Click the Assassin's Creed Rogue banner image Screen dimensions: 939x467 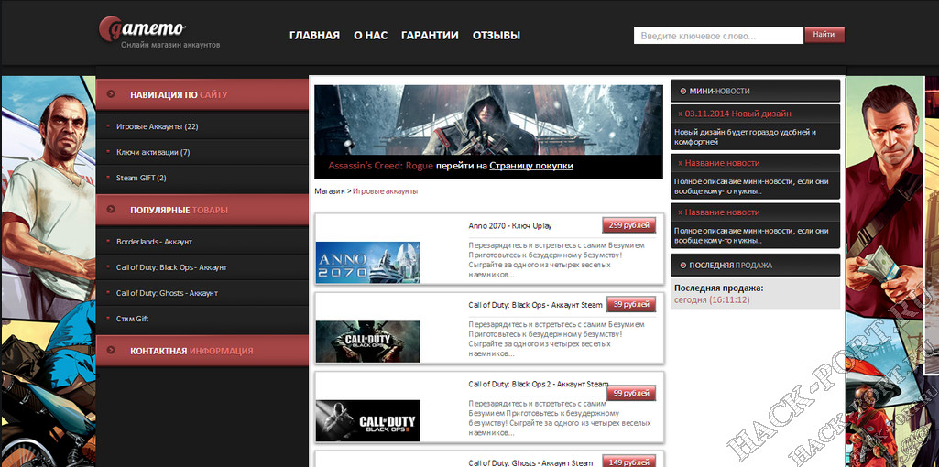tap(487, 120)
